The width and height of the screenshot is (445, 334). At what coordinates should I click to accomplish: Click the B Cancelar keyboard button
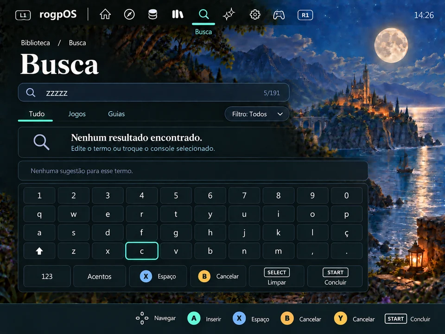(x=218, y=276)
